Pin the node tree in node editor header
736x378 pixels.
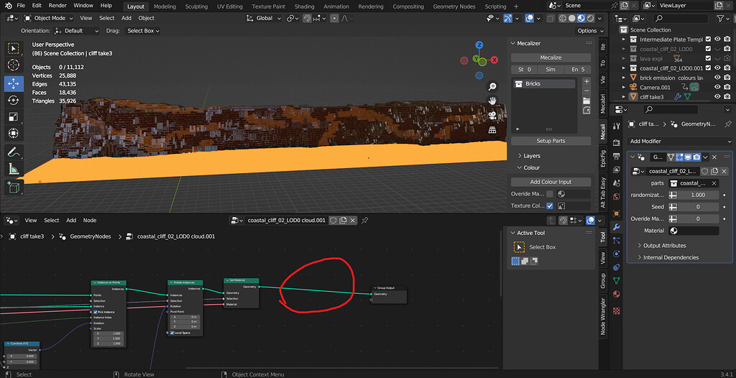click(x=364, y=220)
